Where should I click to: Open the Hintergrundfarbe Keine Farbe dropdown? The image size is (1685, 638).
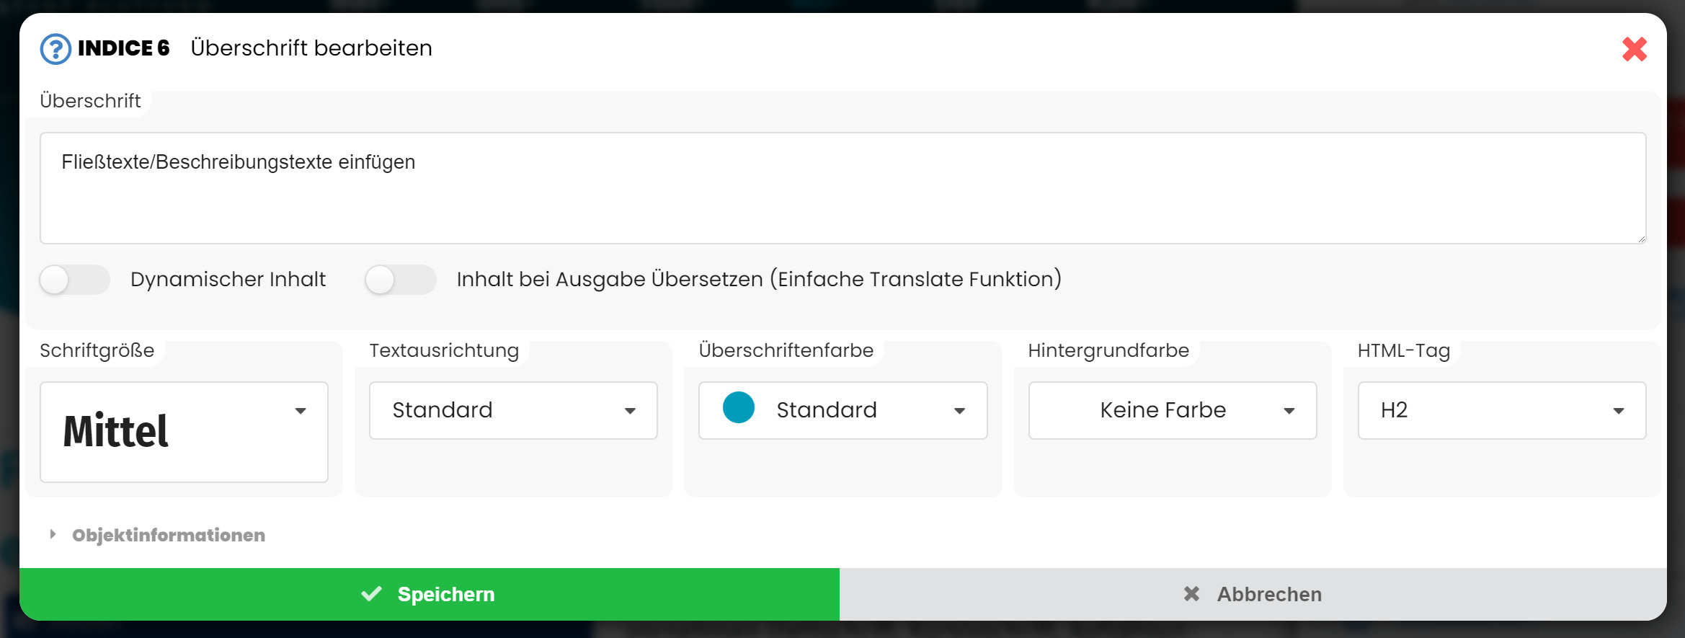(x=1172, y=410)
